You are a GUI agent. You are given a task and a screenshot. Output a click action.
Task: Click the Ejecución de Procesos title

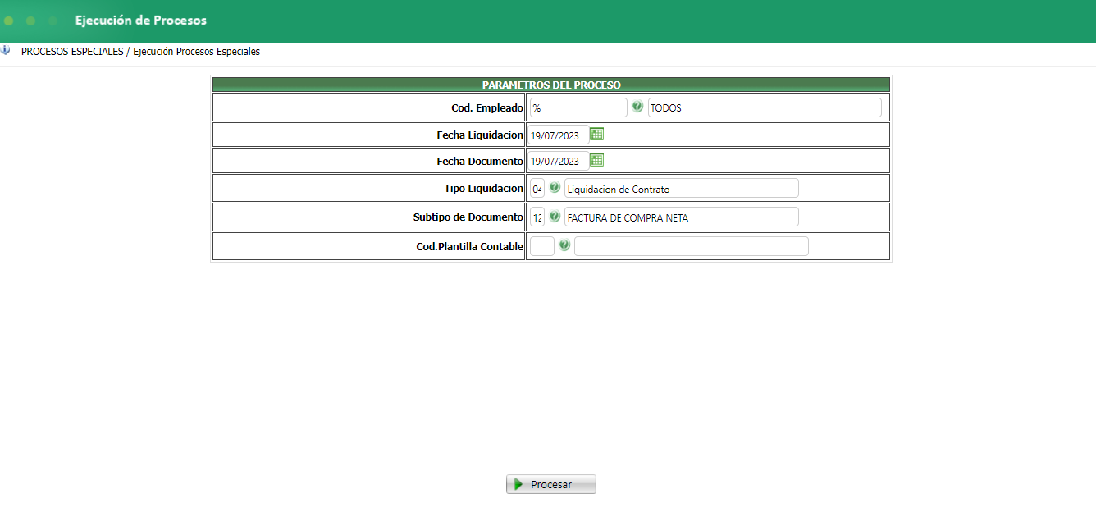(x=141, y=20)
